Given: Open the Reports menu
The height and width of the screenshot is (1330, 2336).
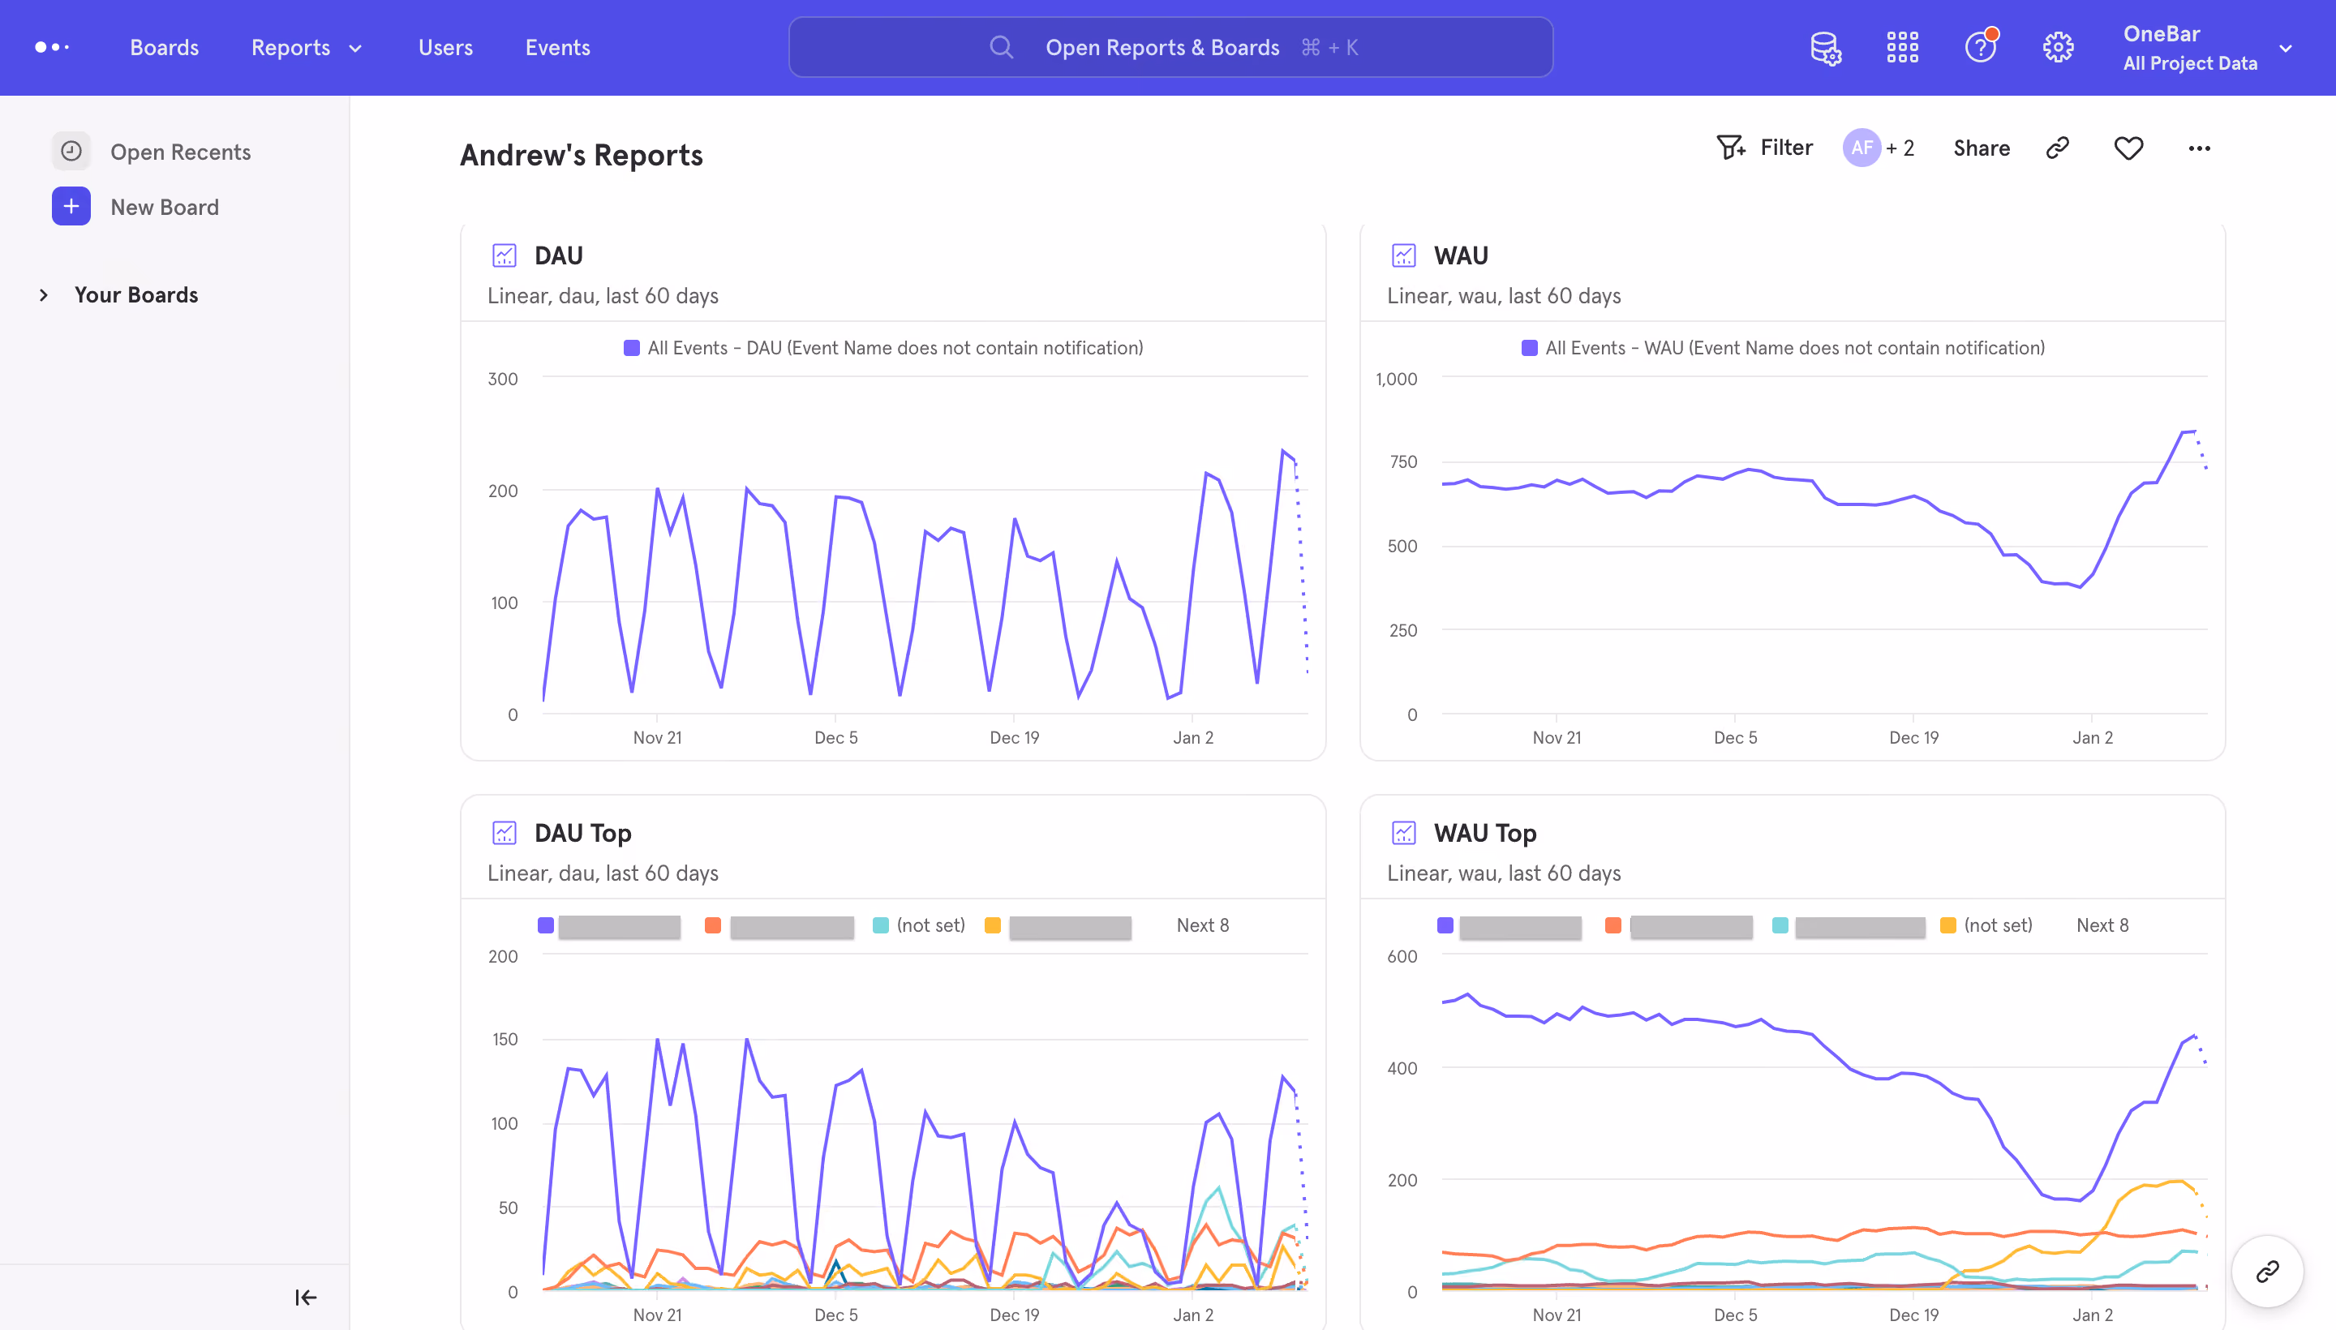Looking at the screenshot, I should pos(290,48).
